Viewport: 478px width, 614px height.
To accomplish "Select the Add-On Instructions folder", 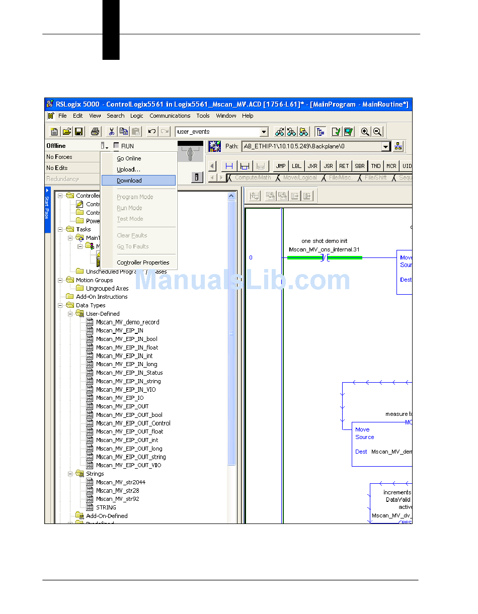I will [x=102, y=297].
